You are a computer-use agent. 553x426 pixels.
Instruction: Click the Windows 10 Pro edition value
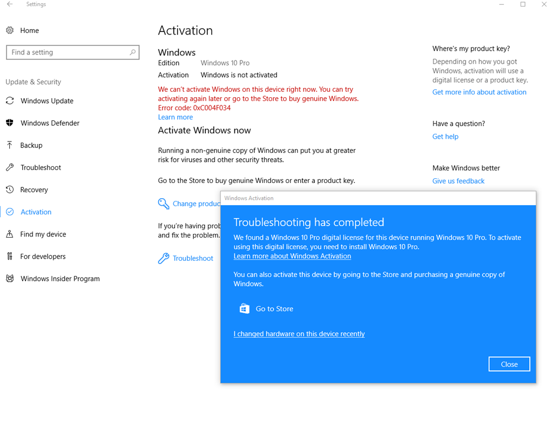[225, 63]
